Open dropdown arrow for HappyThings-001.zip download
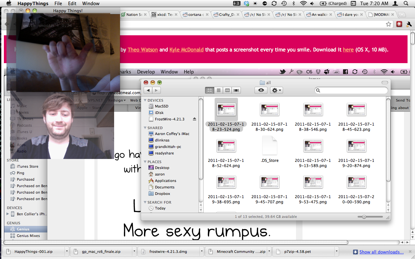 coord(67,252)
